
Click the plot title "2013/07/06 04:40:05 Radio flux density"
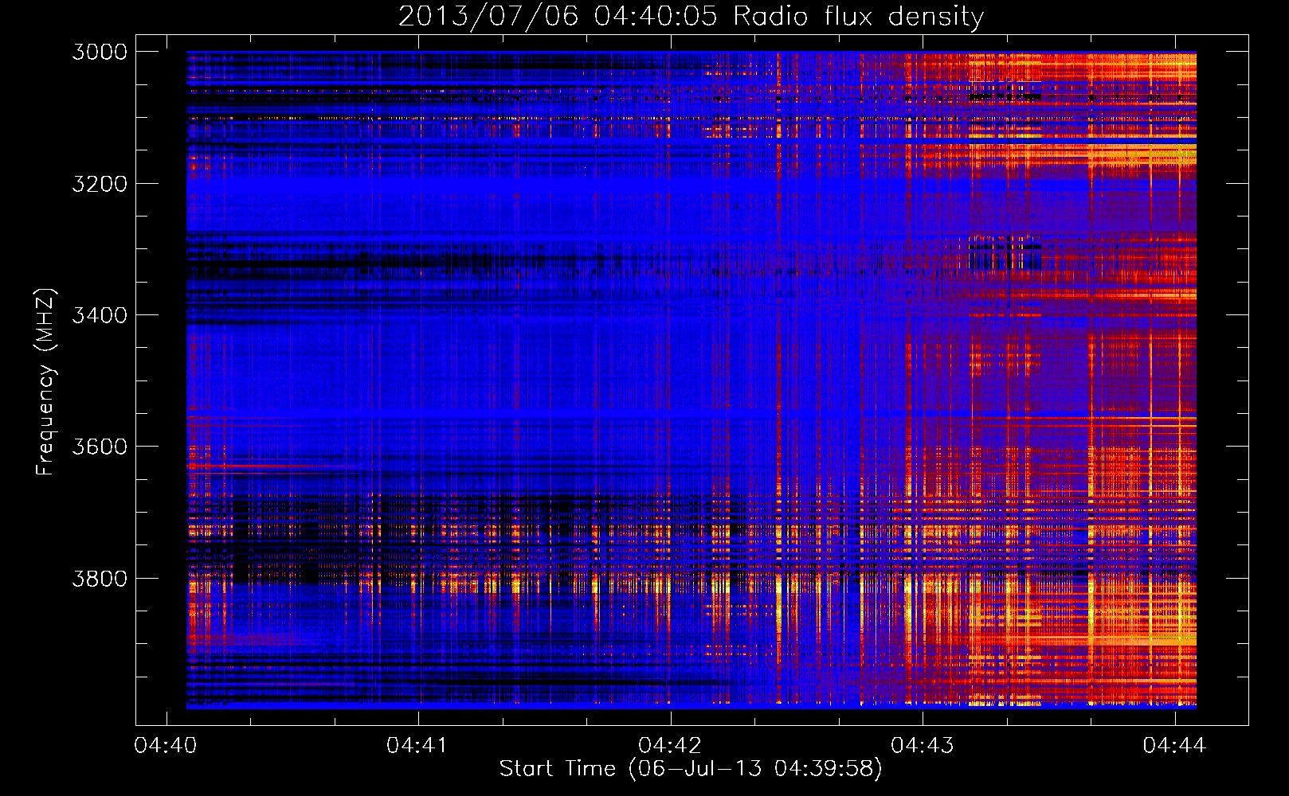point(691,17)
